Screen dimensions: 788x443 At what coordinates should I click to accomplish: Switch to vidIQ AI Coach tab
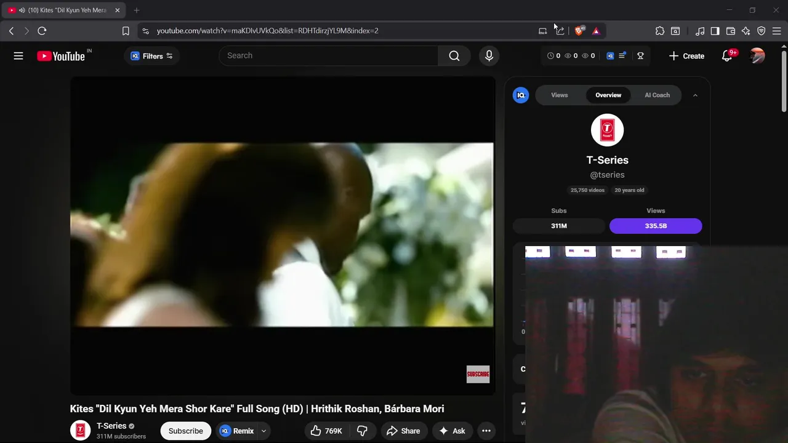(x=657, y=95)
